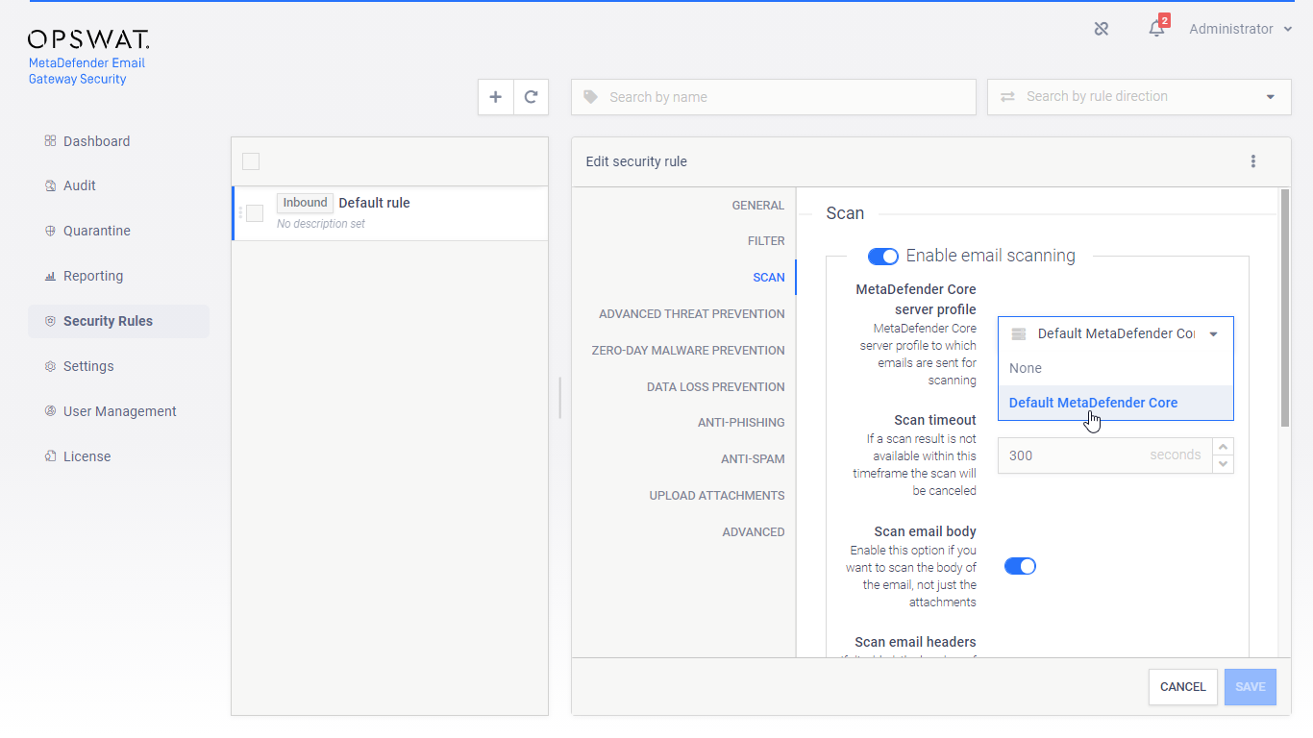Viewport: 1313px width, 738px height.
Task: Click the OPSWAT logo
Action: 88,39
